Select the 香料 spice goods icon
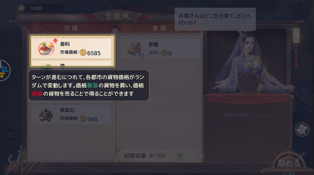The width and height of the screenshot is (314, 175). pos(46,49)
